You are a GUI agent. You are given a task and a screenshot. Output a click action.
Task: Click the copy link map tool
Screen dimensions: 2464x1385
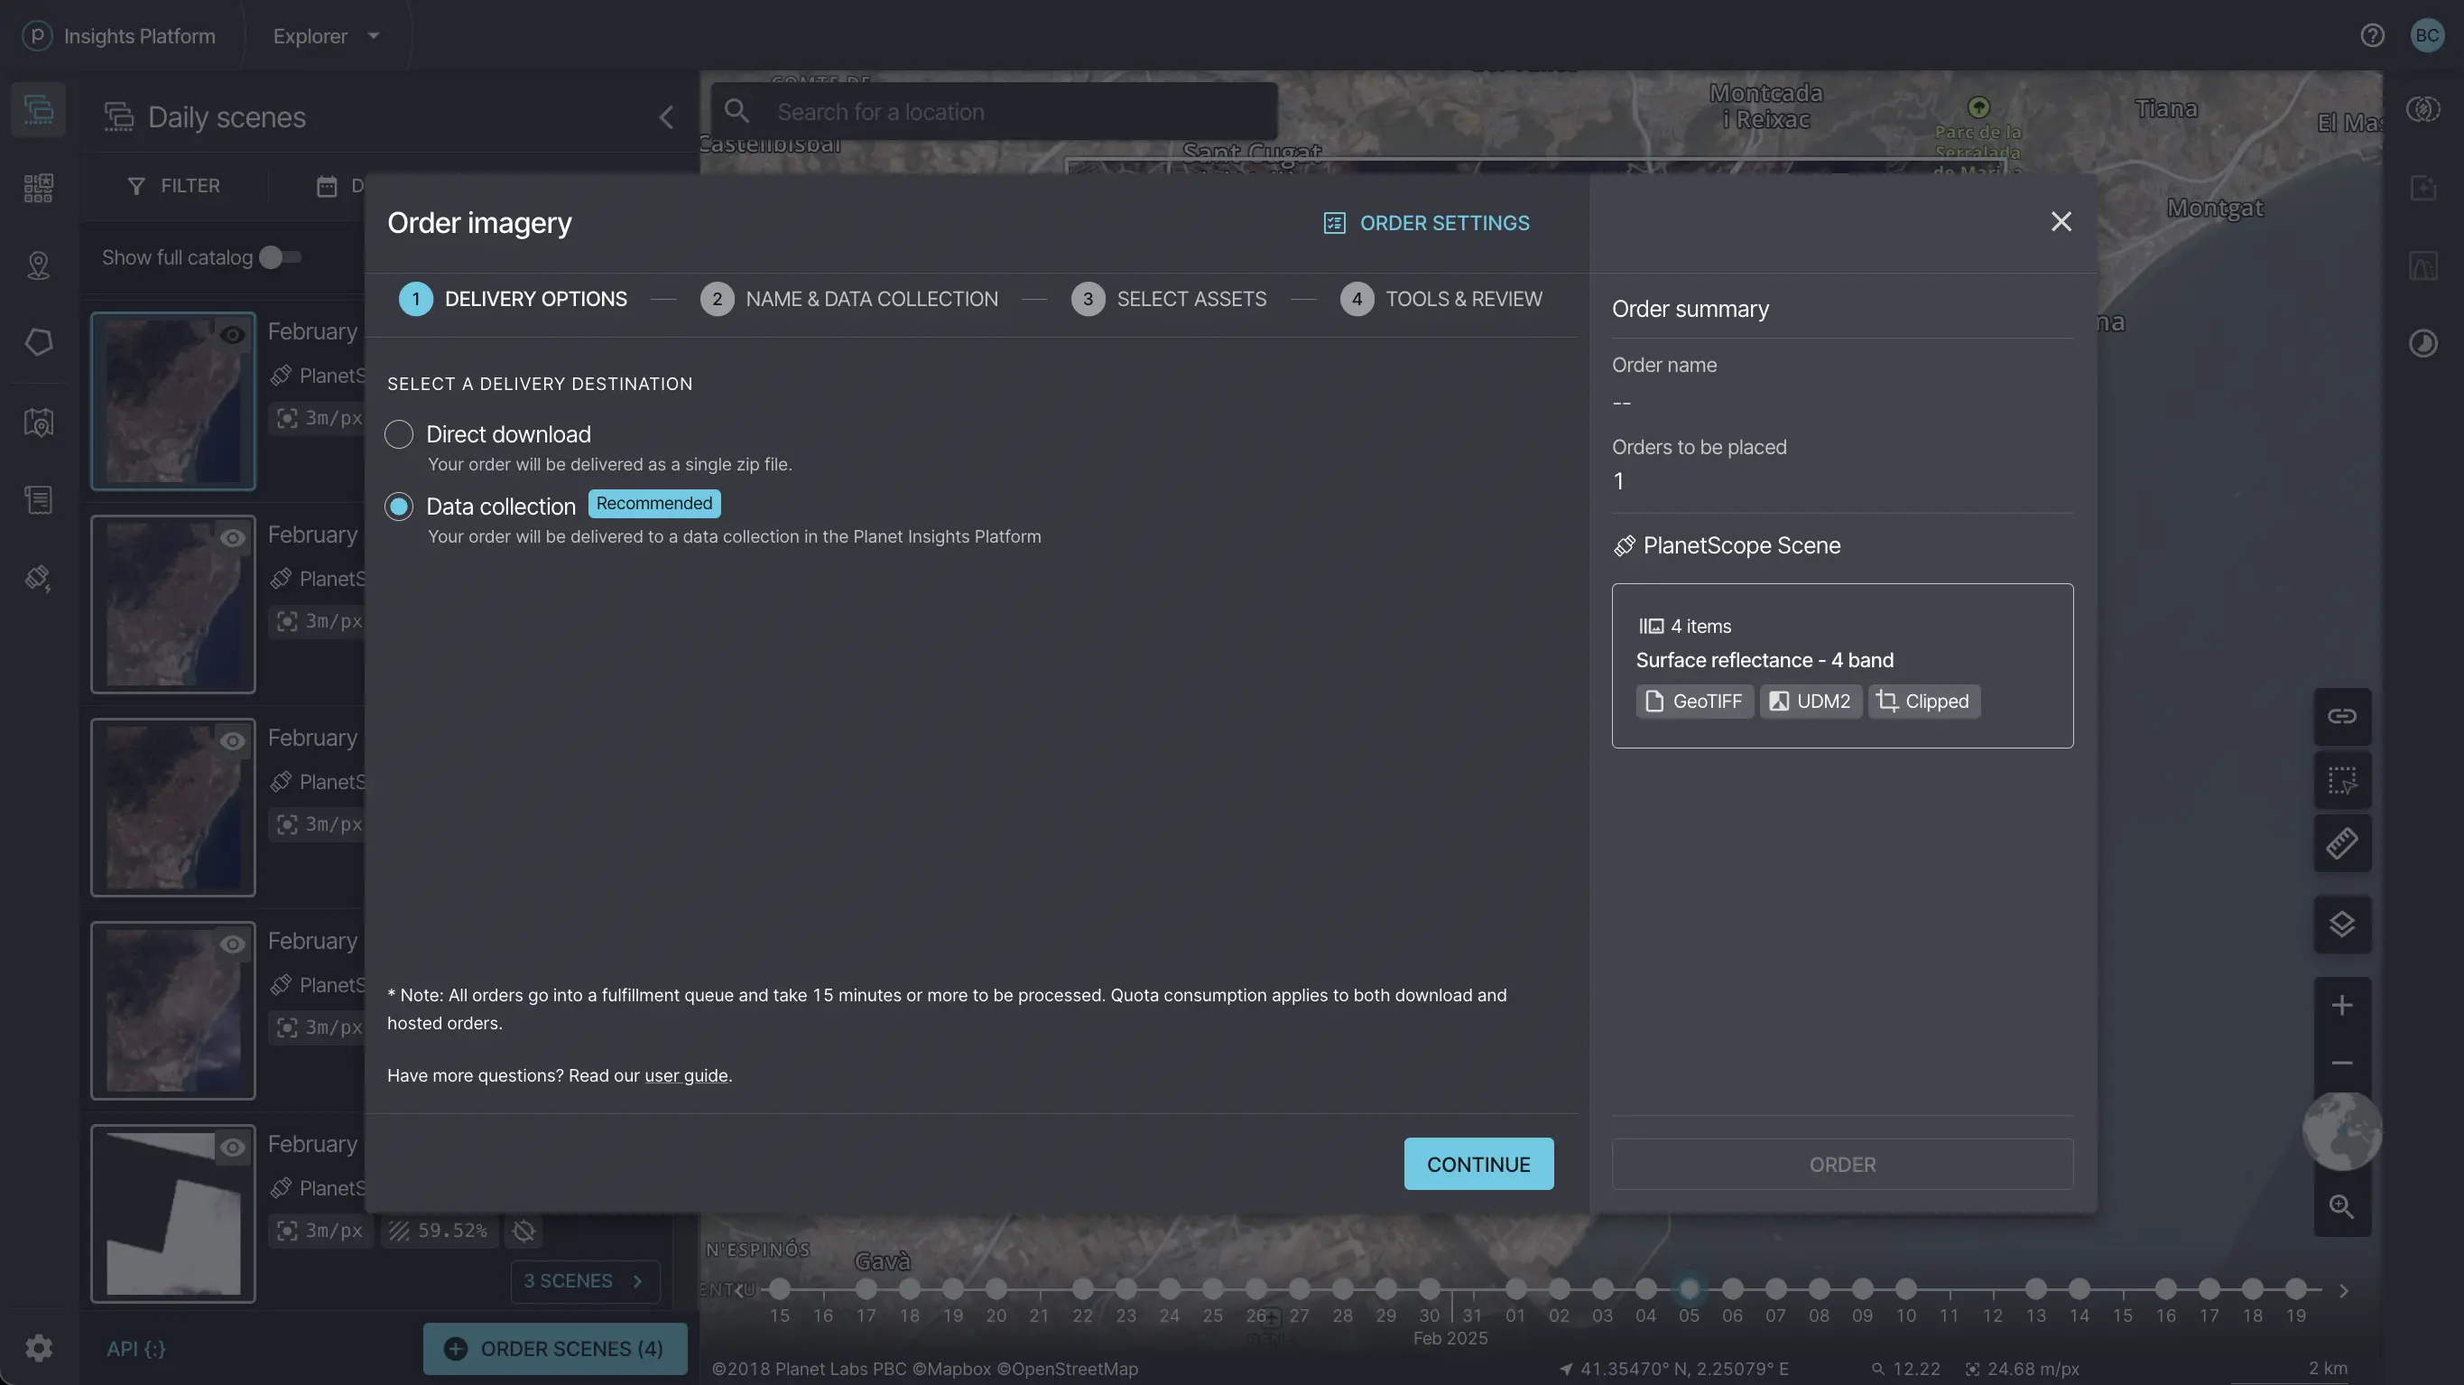pyautogui.click(x=2341, y=716)
